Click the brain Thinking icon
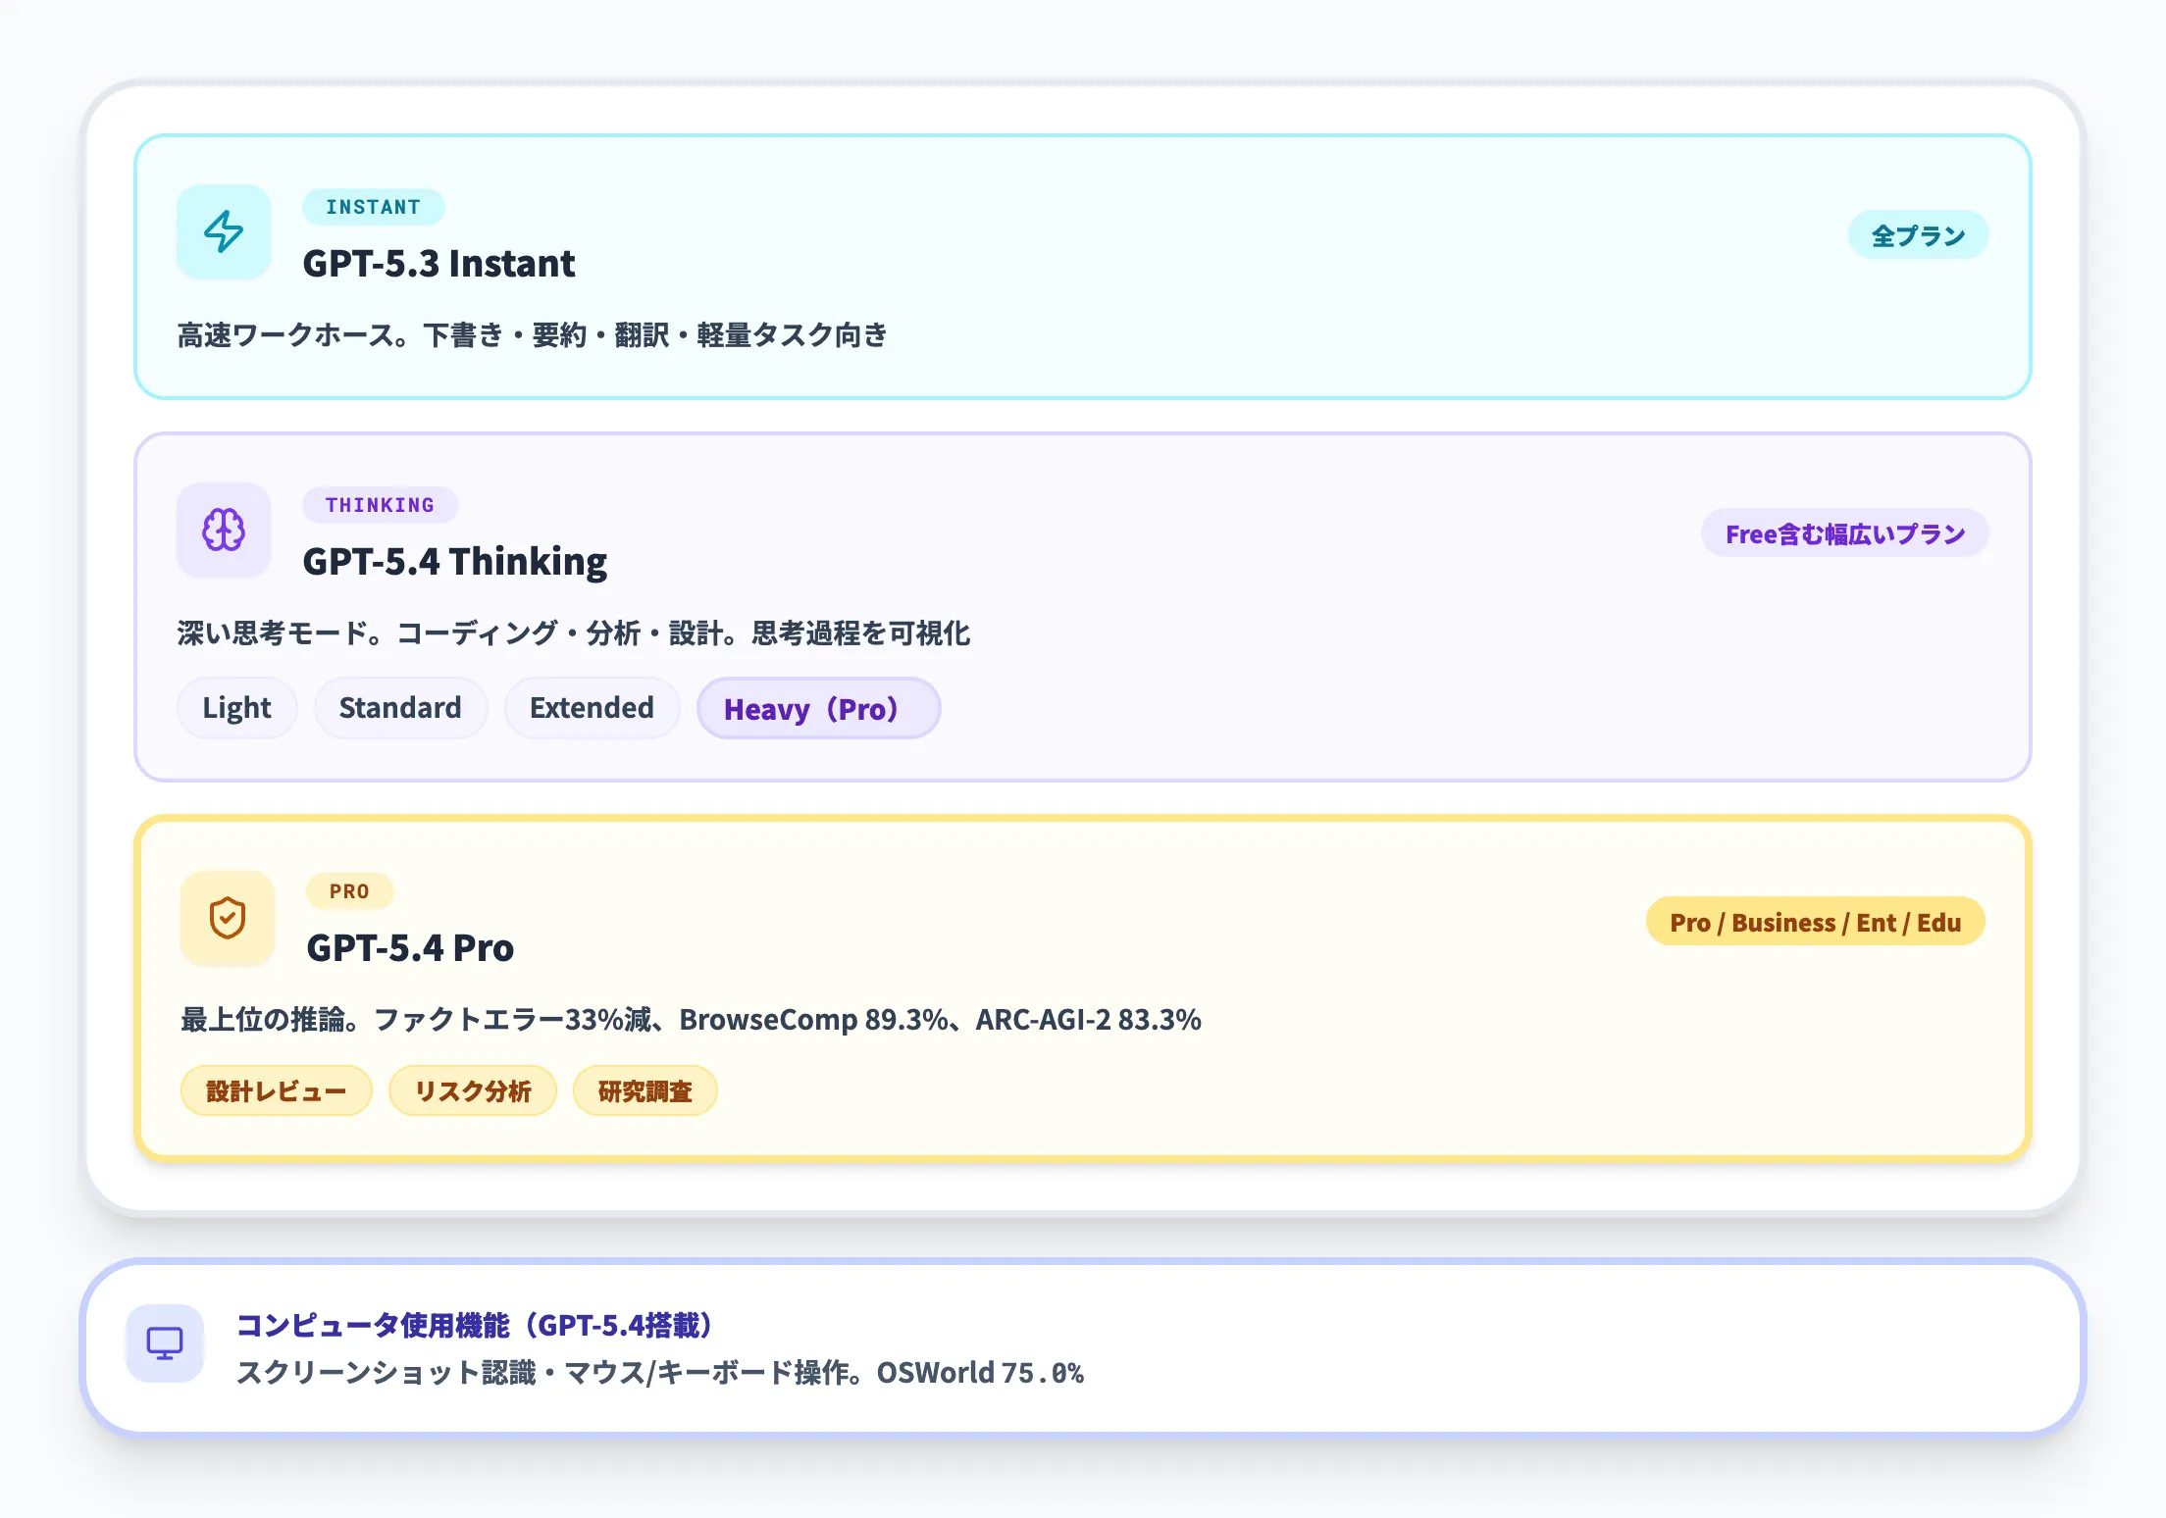 (224, 531)
